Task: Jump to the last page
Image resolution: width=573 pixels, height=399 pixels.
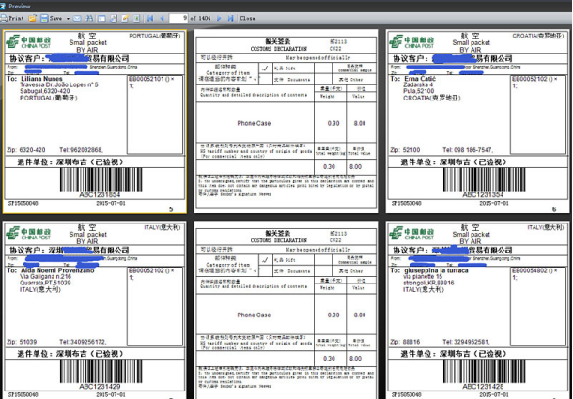Action: 230,17
